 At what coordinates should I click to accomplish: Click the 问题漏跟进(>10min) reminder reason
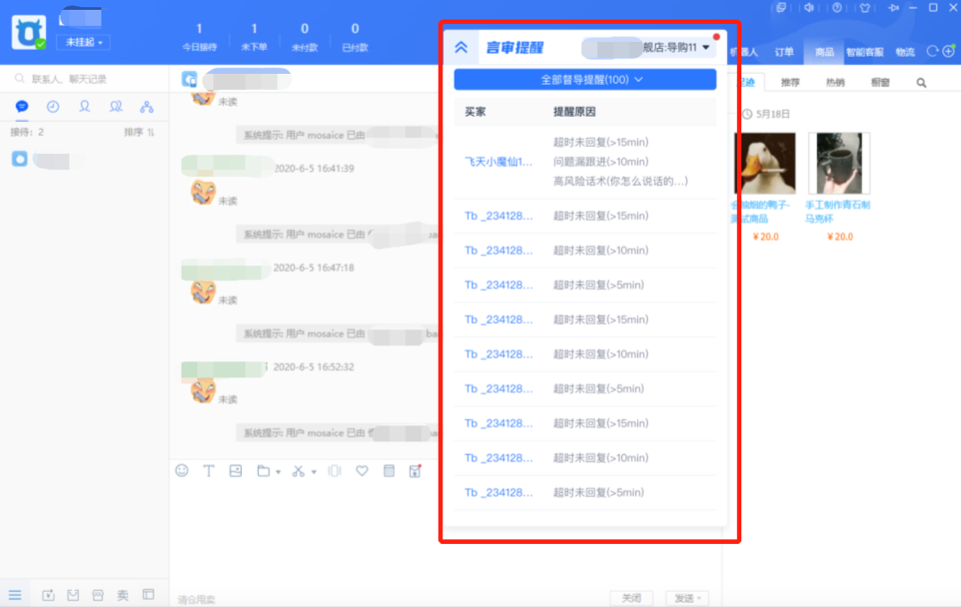(601, 162)
